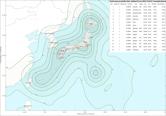Click the Min Pointing column header
The image size is (166, 116).
click(160, 4)
